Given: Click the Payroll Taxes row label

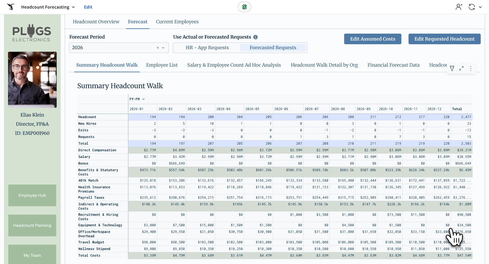Looking at the screenshot, I should click(91, 198).
